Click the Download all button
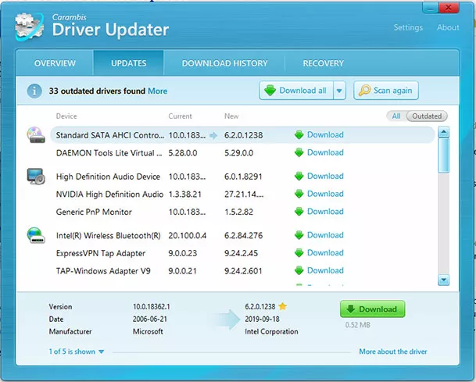 click(x=296, y=91)
